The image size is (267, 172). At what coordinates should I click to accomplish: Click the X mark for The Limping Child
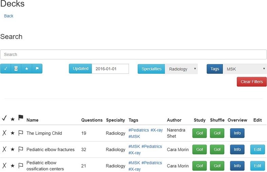coord(4,133)
